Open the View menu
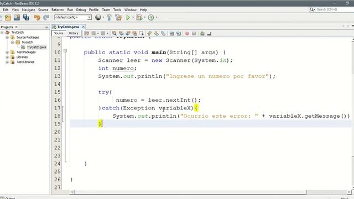This screenshot has width=354, height=199. [15, 10]
